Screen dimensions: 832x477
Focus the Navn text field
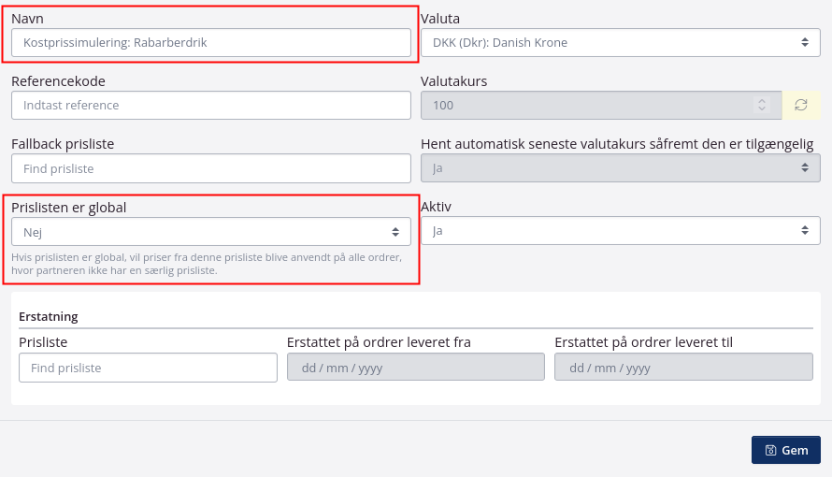click(x=210, y=42)
